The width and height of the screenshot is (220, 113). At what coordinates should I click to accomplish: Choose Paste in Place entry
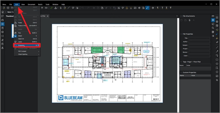[27, 26]
